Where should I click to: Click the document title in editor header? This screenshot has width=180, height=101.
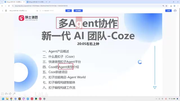coord(18,11)
